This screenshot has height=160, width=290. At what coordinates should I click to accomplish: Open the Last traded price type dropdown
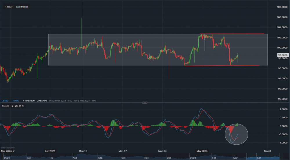click(22, 7)
